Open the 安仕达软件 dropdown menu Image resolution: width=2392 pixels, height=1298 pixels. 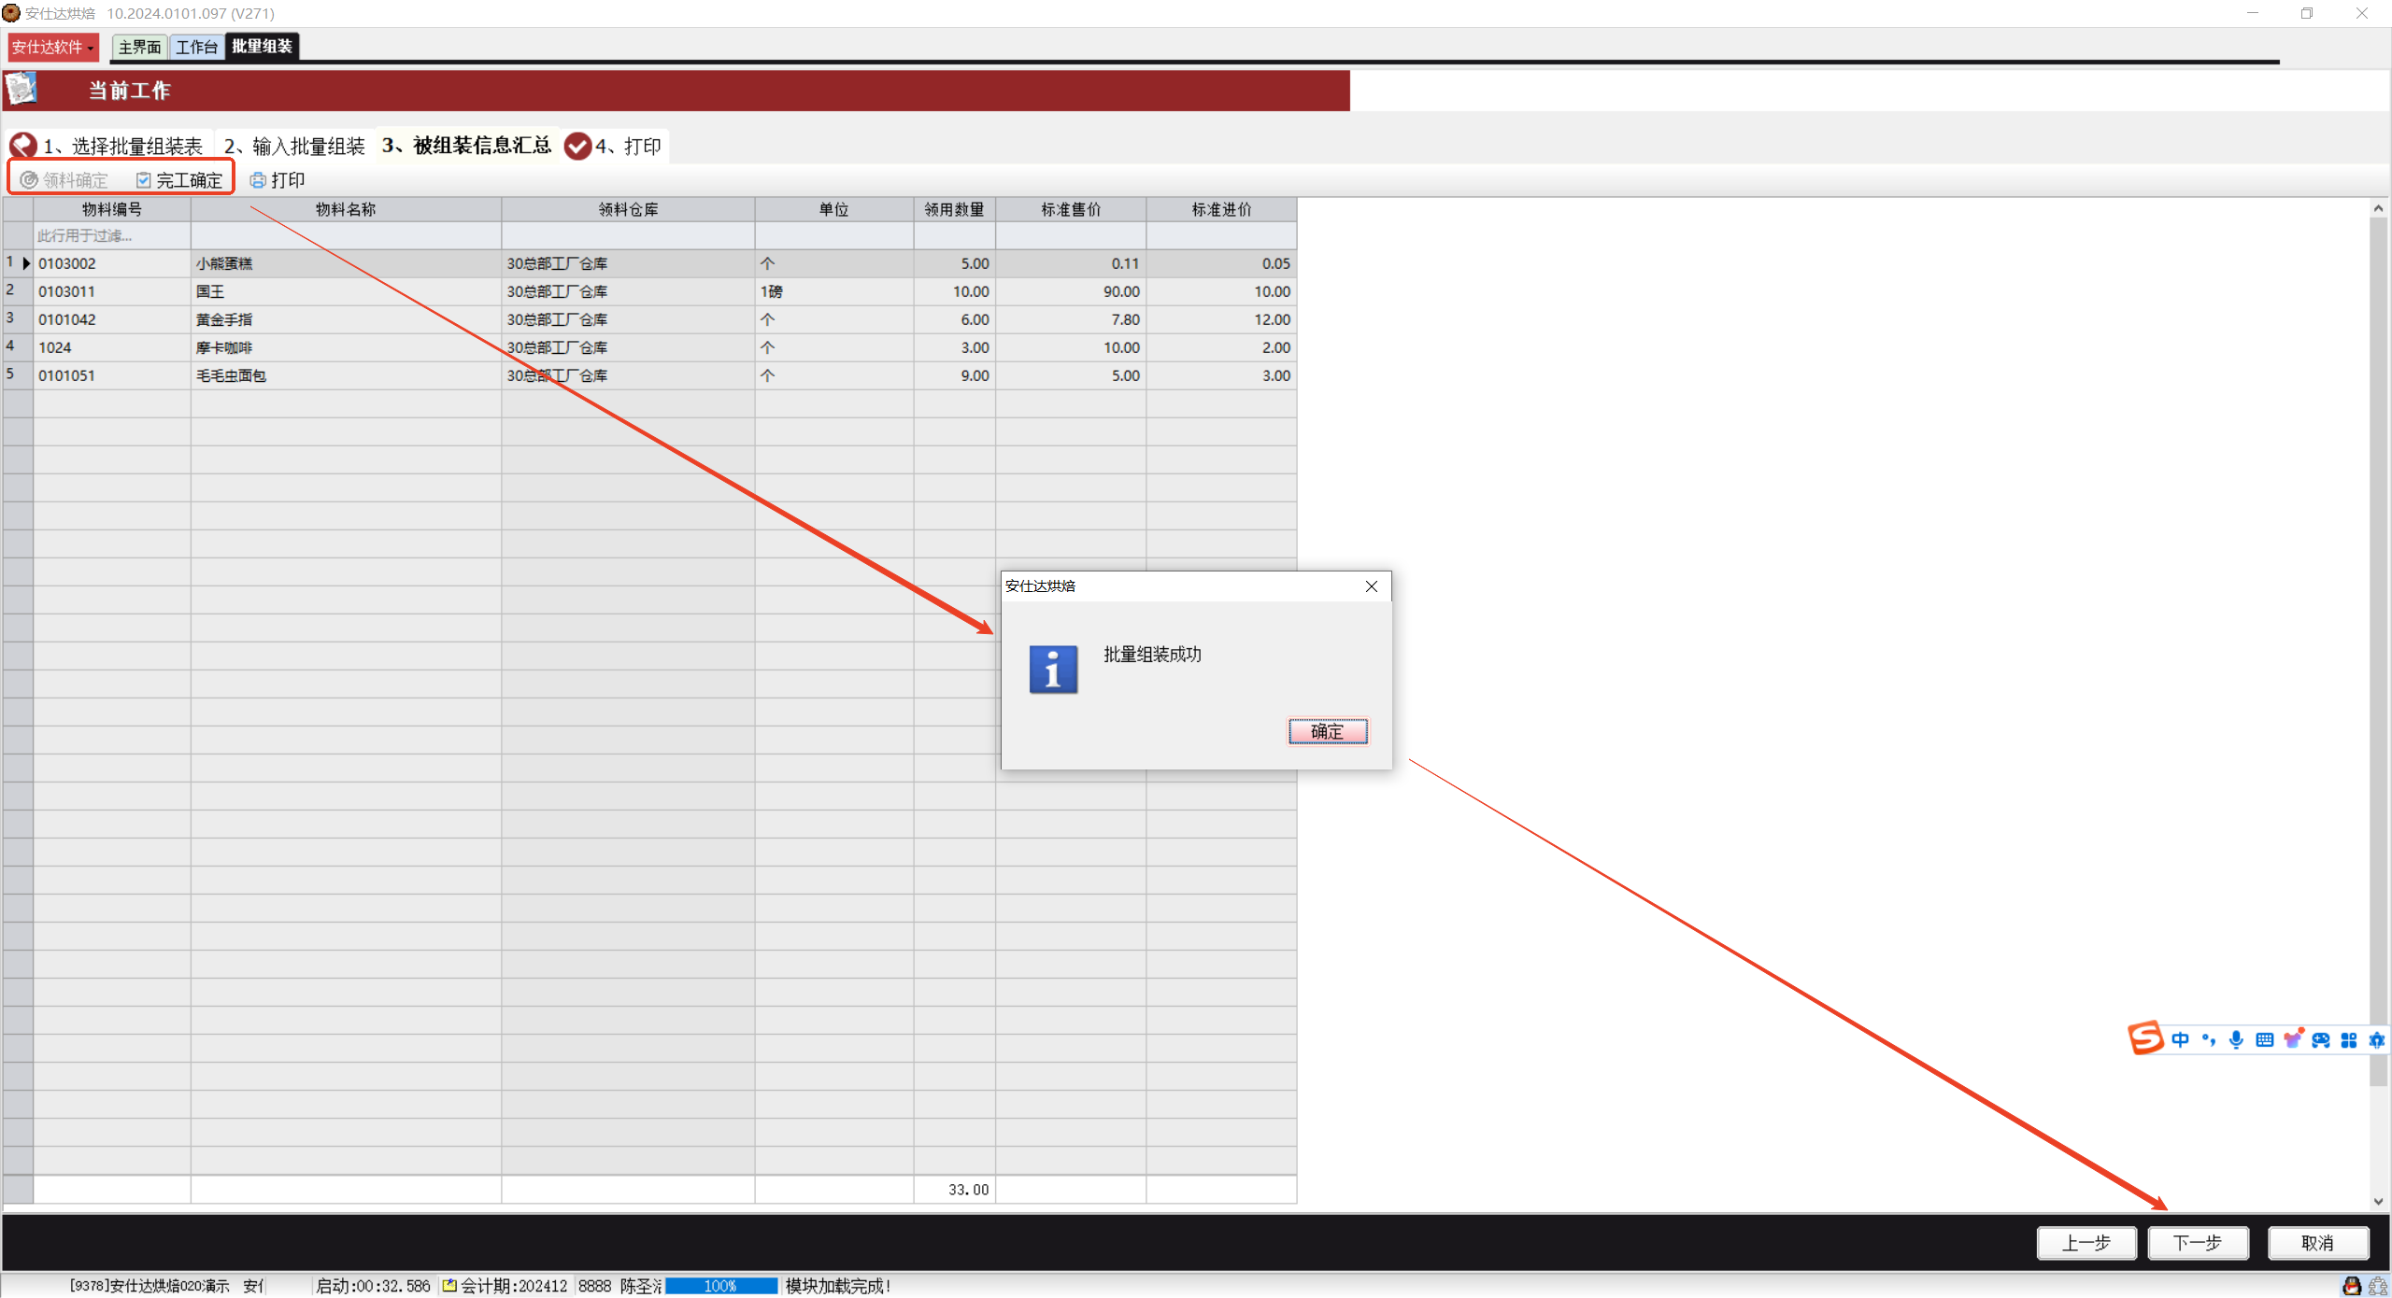coord(53,47)
